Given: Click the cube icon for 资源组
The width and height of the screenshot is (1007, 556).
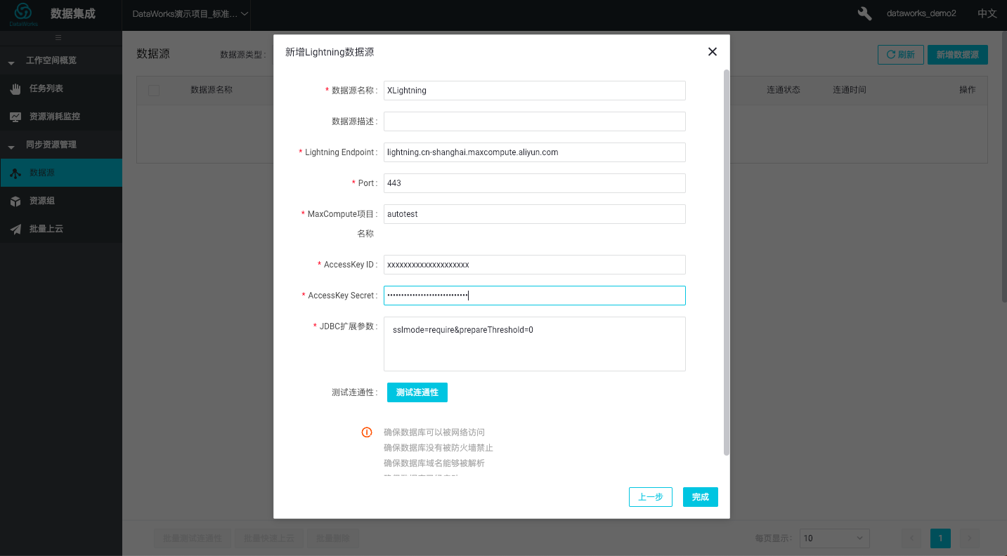Looking at the screenshot, I should click(15, 201).
